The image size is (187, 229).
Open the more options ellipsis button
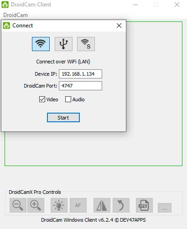pos(165,208)
